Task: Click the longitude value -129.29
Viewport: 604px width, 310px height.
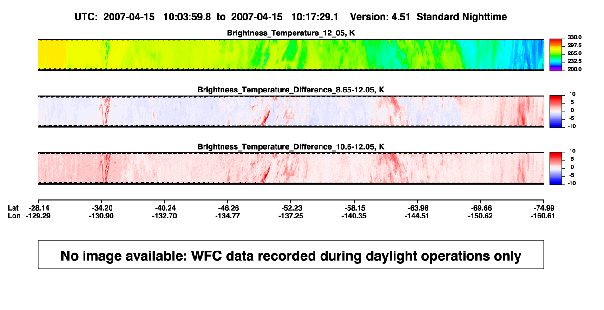Action: tap(38, 216)
